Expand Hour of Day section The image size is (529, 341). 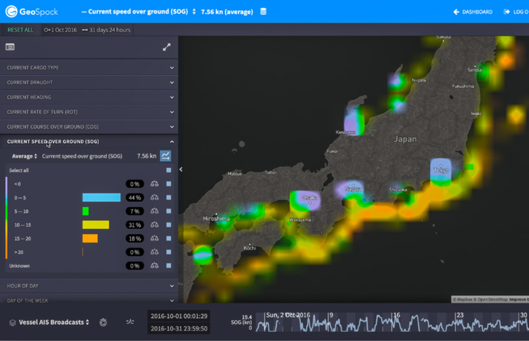tap(89, 286)
